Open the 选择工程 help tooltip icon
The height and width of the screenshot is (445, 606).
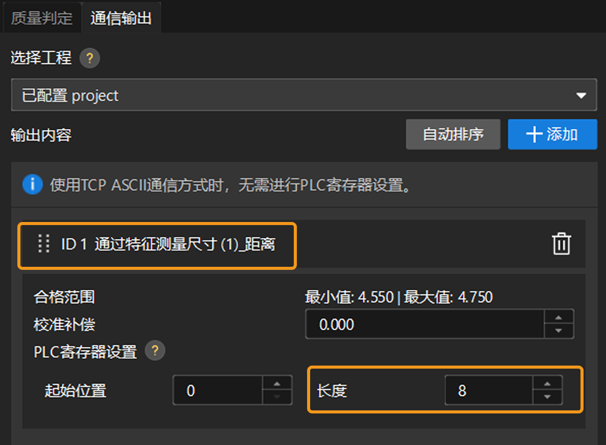click(x=90, y=58)
